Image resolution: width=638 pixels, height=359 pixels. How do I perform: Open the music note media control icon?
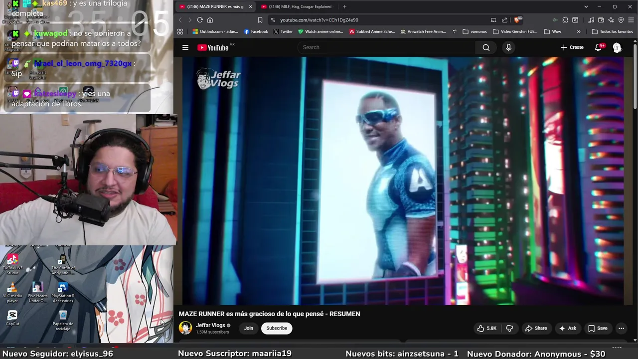(591, 20)
